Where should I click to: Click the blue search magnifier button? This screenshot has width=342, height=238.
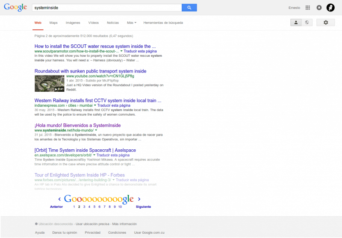(x=189, y=8)
